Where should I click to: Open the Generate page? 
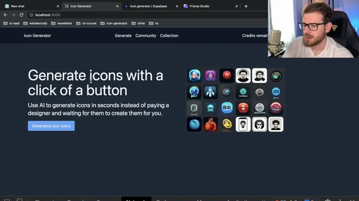click(x=123, y=35)
